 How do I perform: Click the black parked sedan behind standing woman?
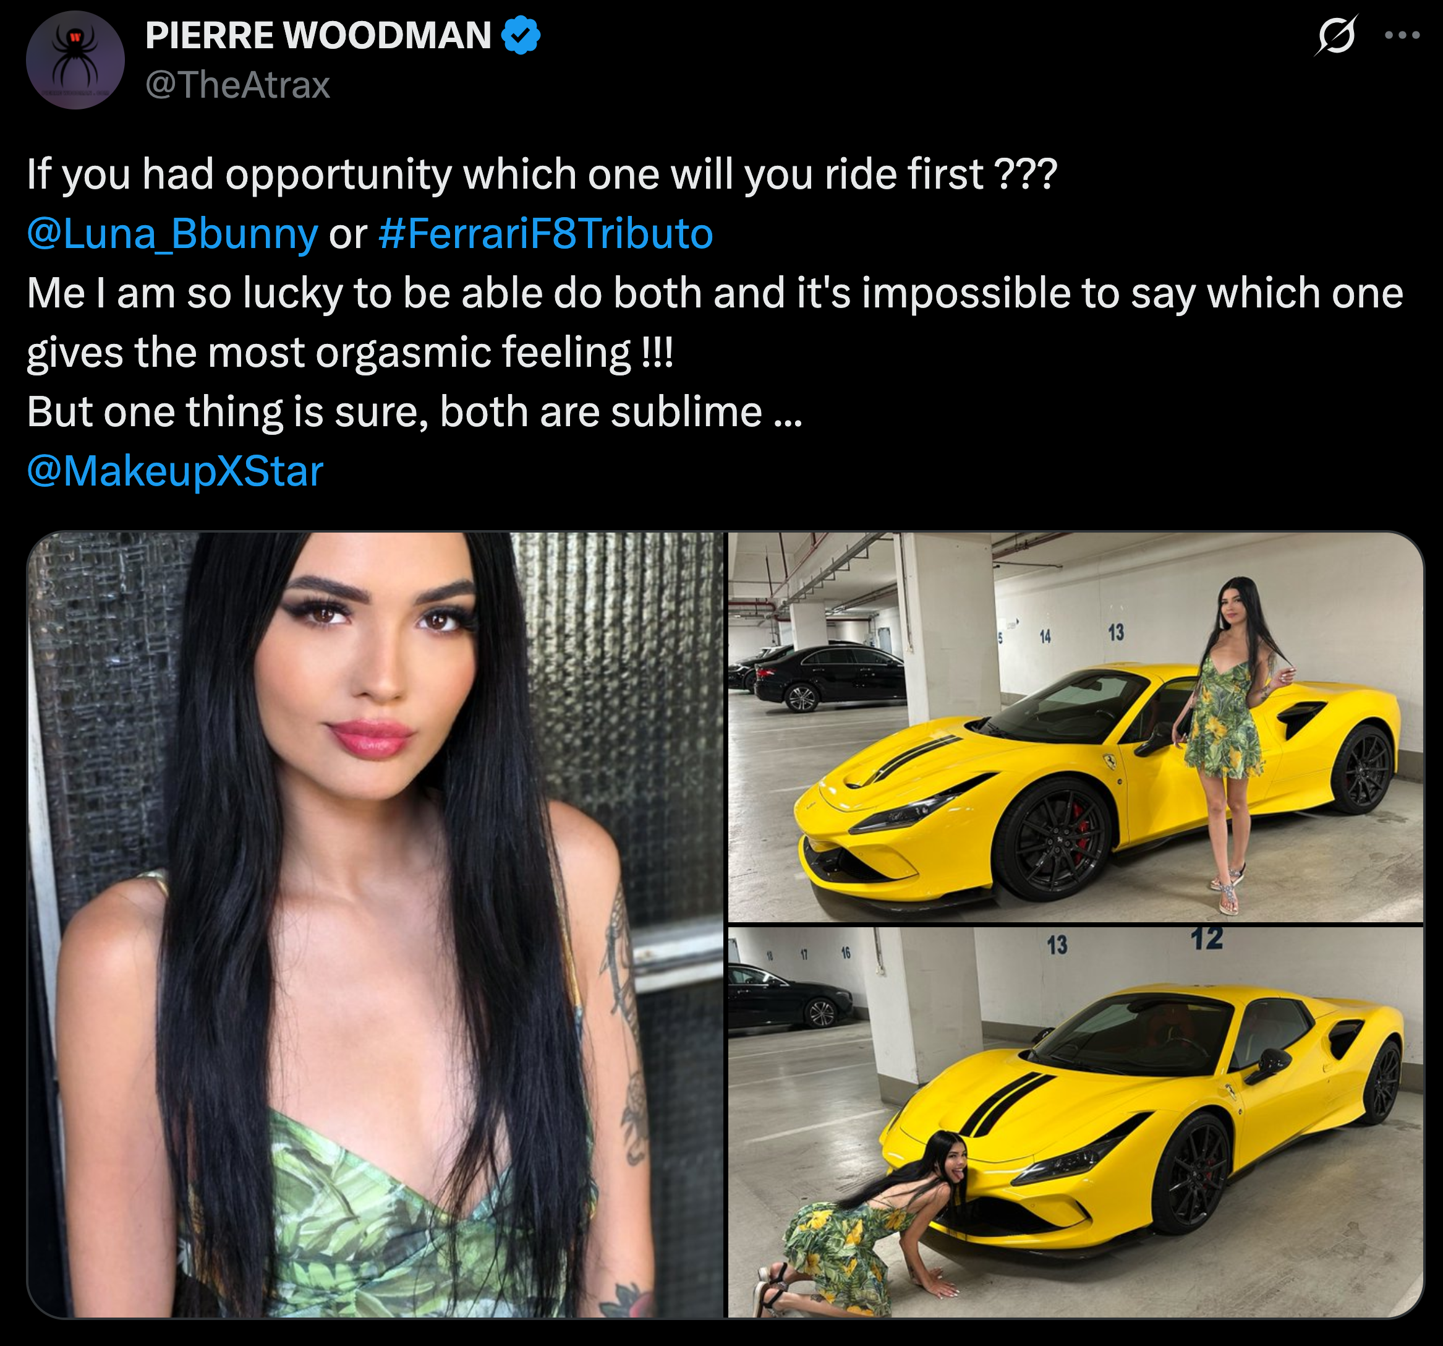[829, 677]
